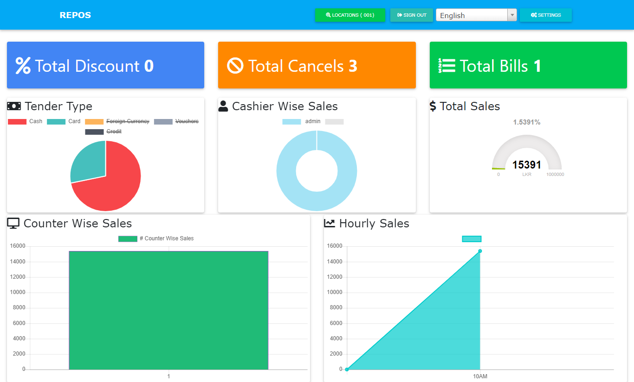The image size is (634, 382).
Task: Click the Tender Type heading
Action: point(58,106)
